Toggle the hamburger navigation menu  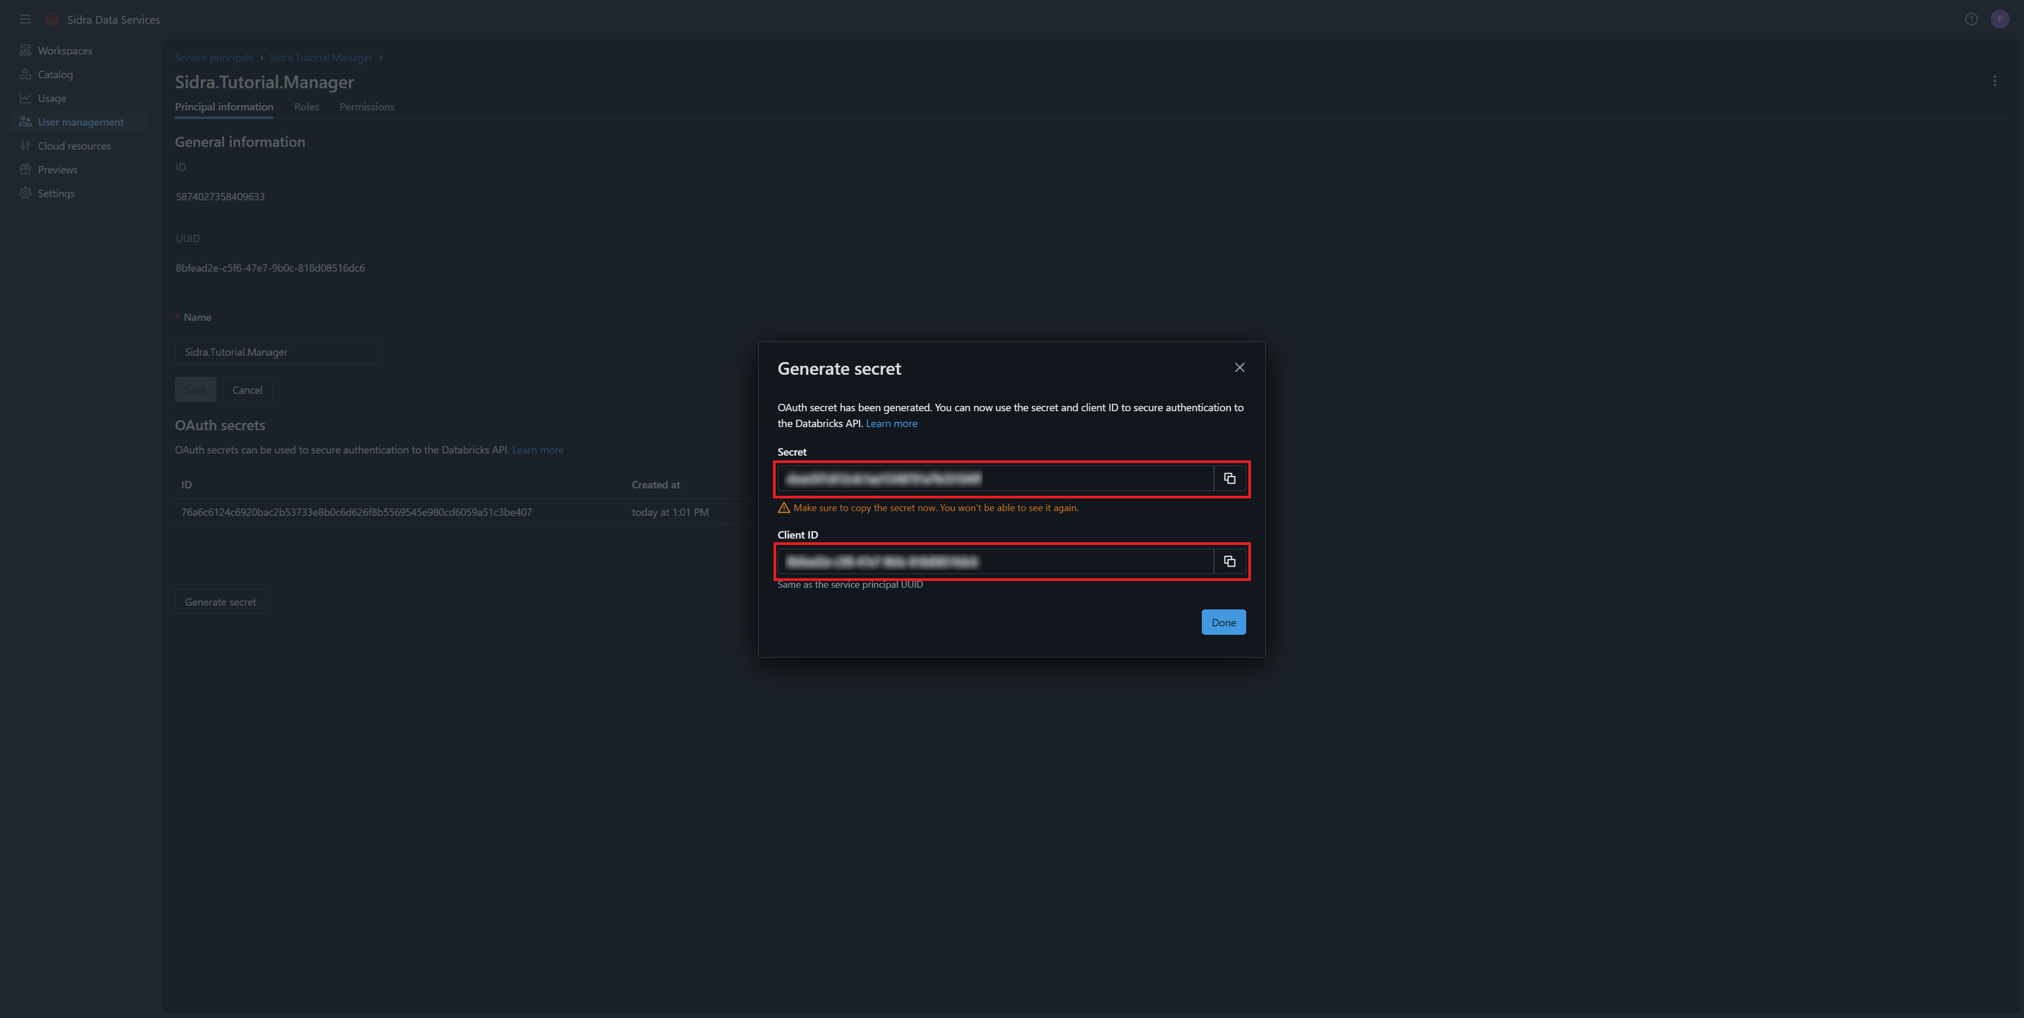click(25, 20)
